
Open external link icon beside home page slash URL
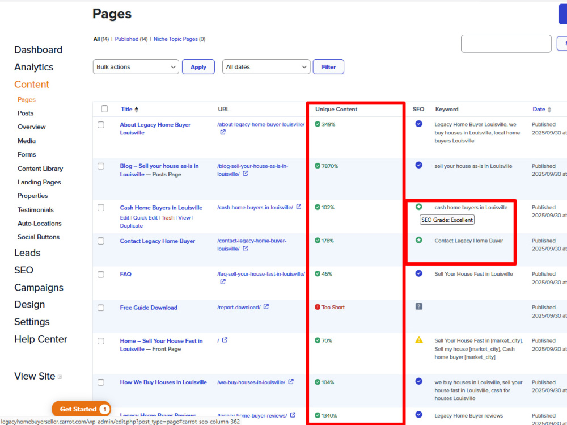225,340
